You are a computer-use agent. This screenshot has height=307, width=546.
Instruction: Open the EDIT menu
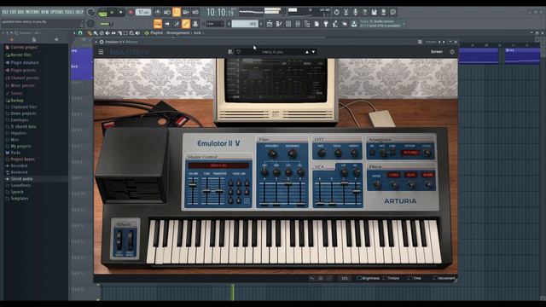14,12
